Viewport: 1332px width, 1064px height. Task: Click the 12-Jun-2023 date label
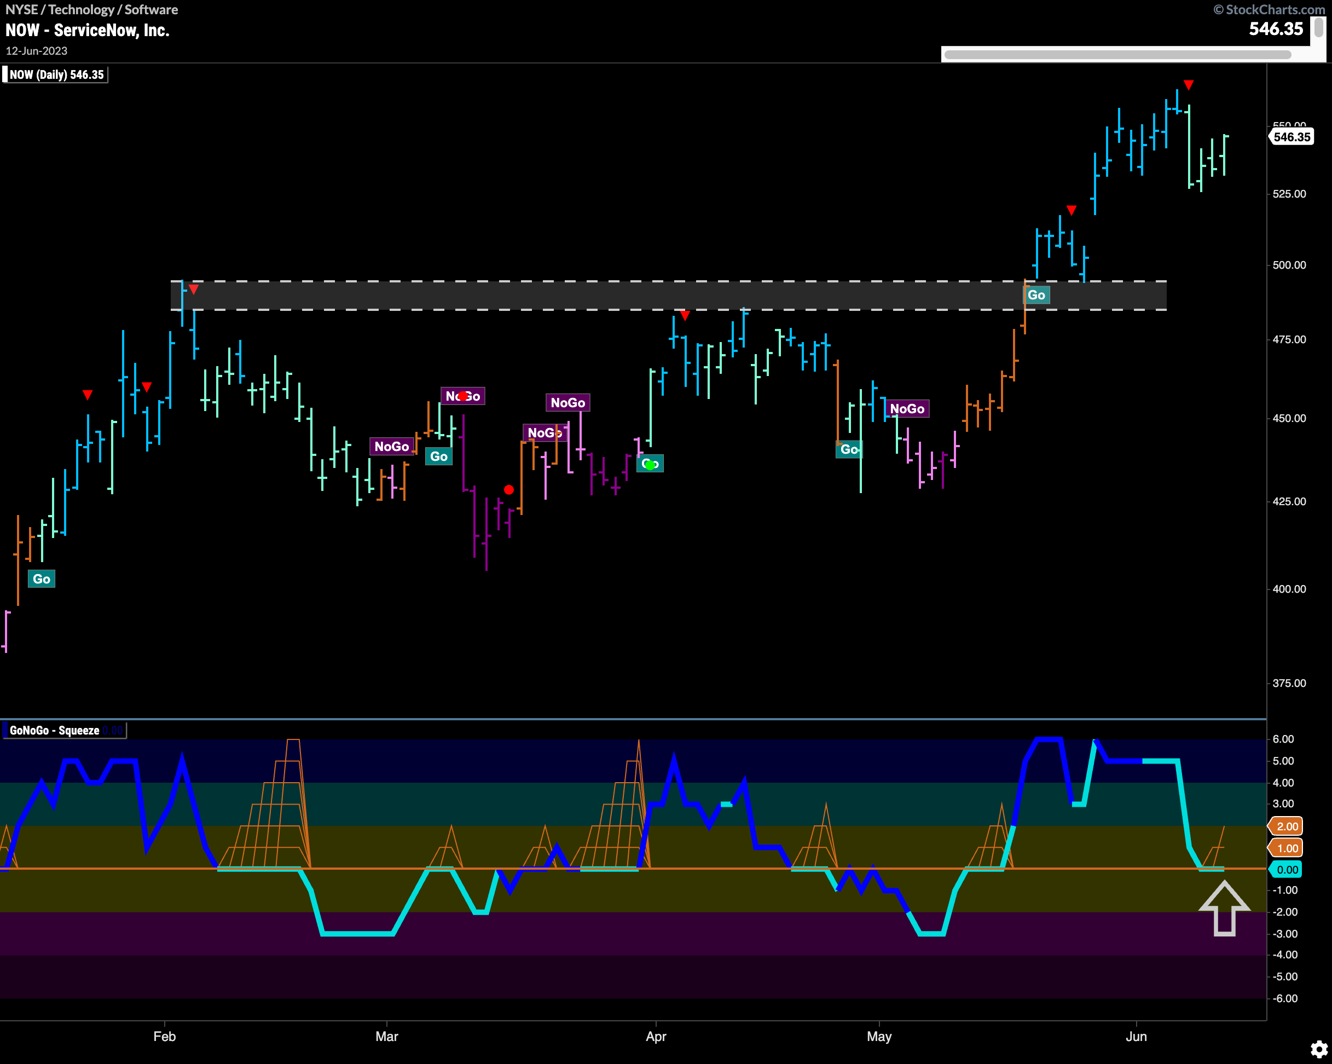tap(37, 51)
